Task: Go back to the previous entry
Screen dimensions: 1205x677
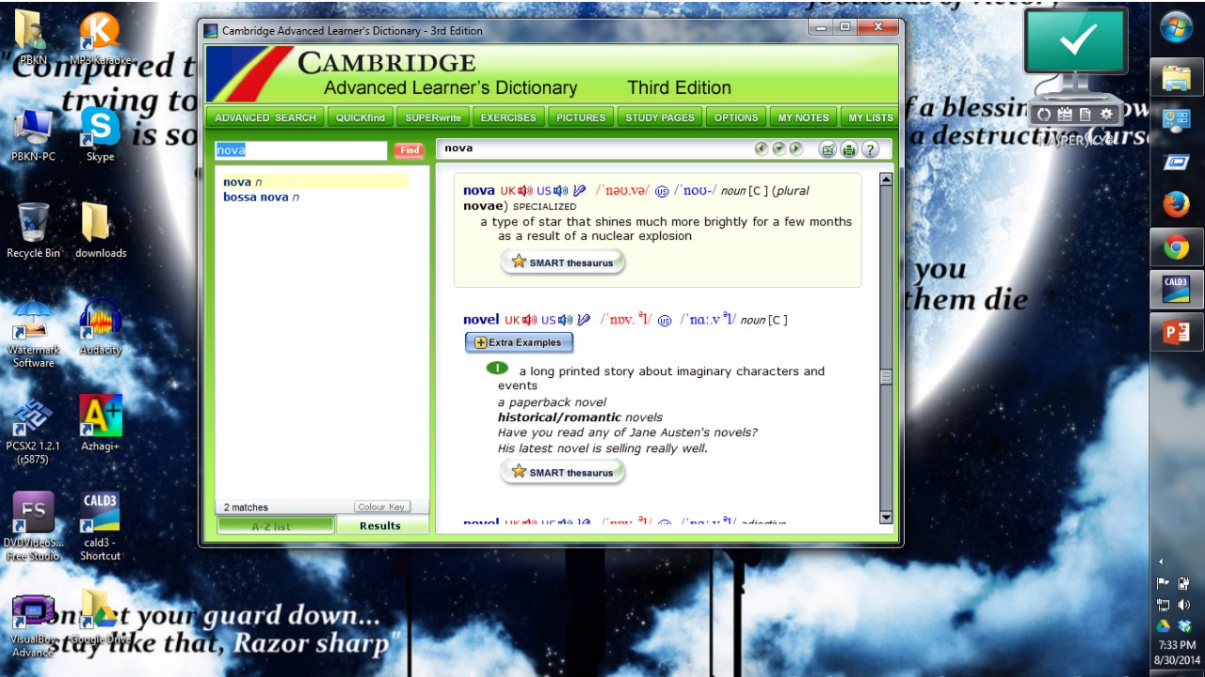Action: tap(762, 149)
